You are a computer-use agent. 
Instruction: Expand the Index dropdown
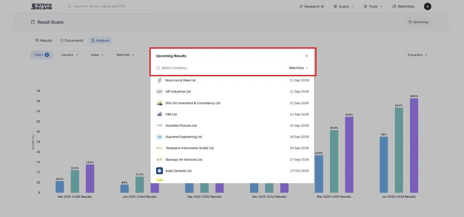97,55
